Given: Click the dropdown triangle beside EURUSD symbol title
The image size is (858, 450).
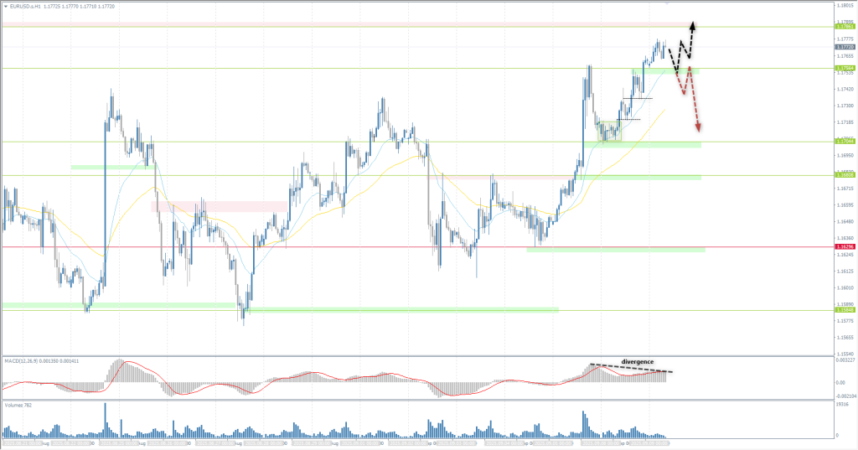Looking at the screenshot, I should click(5, 8).
